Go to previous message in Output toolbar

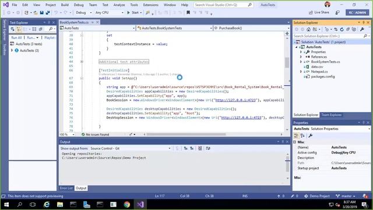(x=186, y=148)
